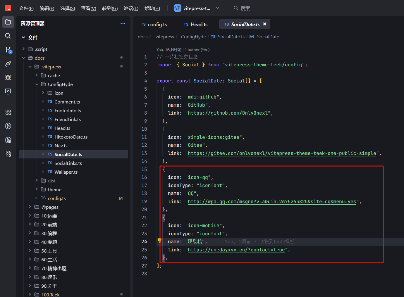The height and width of the screenshot is (297, 404).
Task: Expand the dist folder
Action: pos(37,180)
